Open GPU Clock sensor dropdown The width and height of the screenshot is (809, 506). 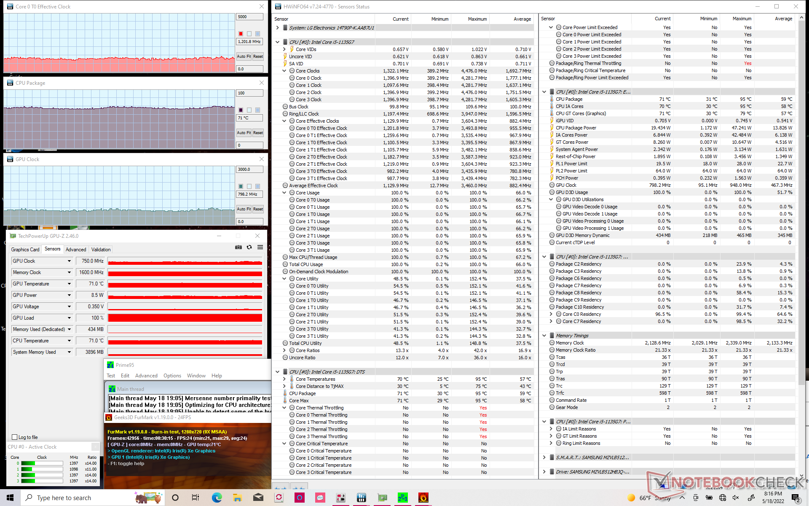click(70, 261)
